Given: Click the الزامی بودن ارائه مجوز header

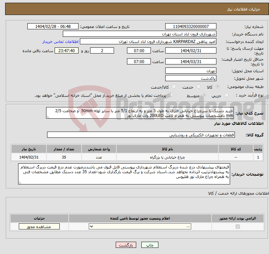Looking at the screenshot, I should (x=238, y=218).
